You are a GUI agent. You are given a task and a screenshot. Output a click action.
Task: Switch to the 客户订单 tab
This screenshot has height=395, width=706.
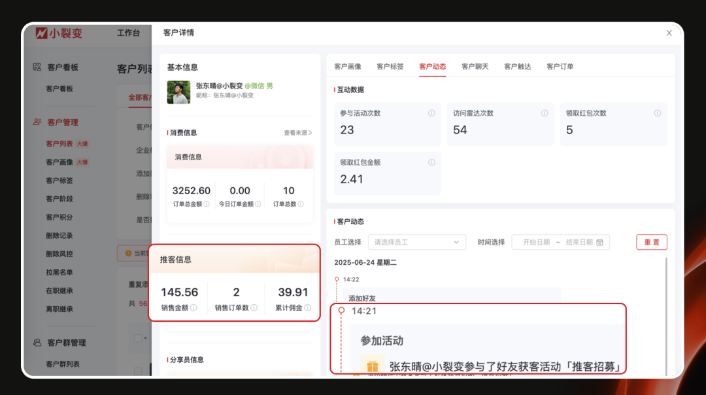point(560,65)
